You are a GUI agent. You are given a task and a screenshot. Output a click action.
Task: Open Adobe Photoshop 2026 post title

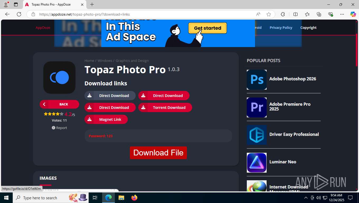tap(292, 79)
